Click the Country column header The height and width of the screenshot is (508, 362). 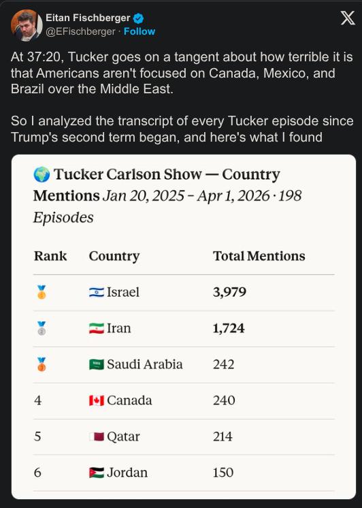pyautogui.click(x=114, y=256)
